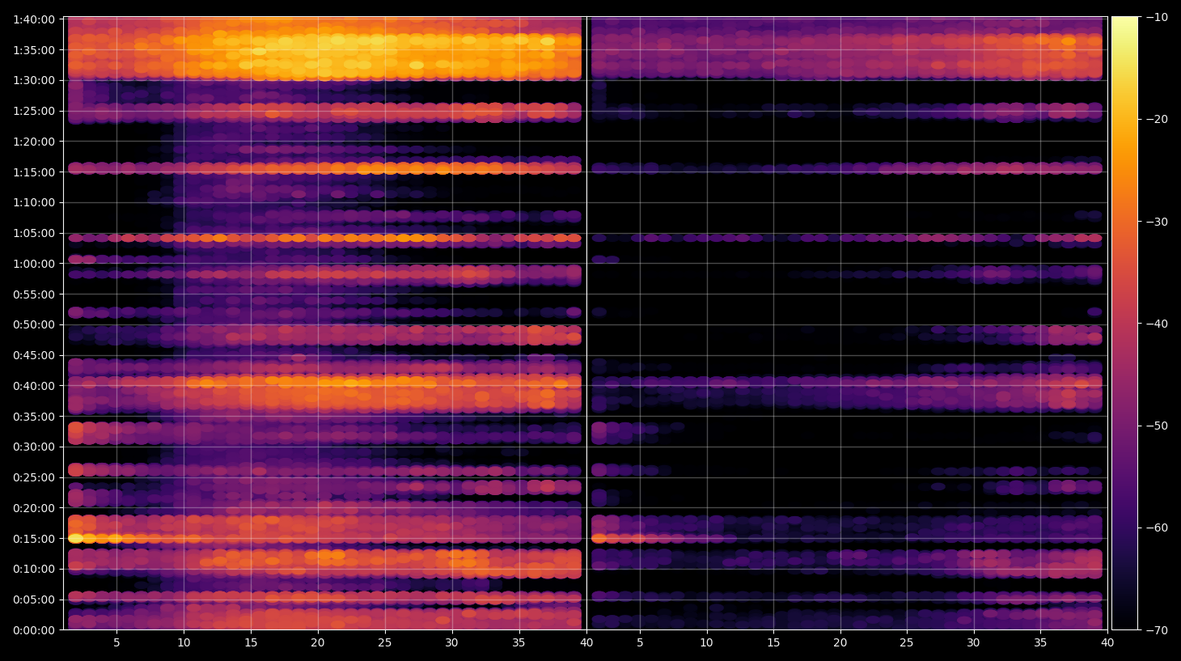Select x-axis label 25 under the left heatmap
The width and height of the screenshot is (1181, 661).
(x=384, y=643)
